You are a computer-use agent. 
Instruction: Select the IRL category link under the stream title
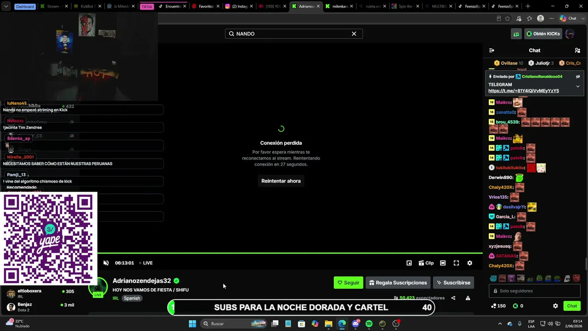coord(116,298)
